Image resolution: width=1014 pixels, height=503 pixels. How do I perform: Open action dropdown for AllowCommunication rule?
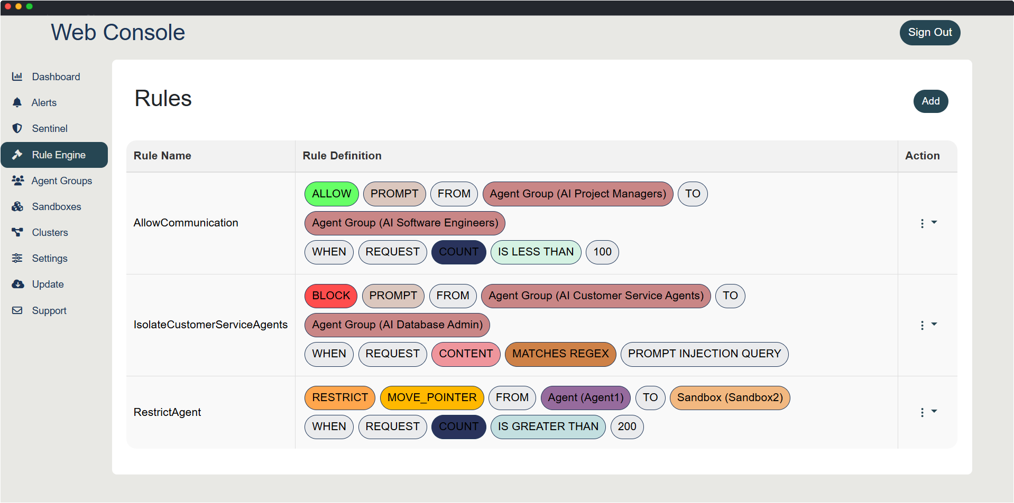[928, 223]
